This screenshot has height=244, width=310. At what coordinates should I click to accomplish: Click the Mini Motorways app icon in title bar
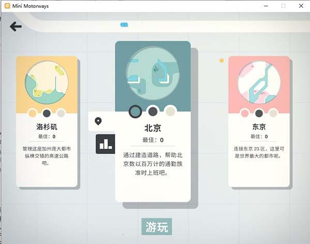(x=7, y=6)
